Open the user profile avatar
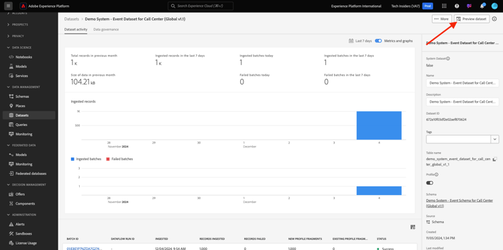The height and width of the screenshot is (250, 503). (494, 6)
